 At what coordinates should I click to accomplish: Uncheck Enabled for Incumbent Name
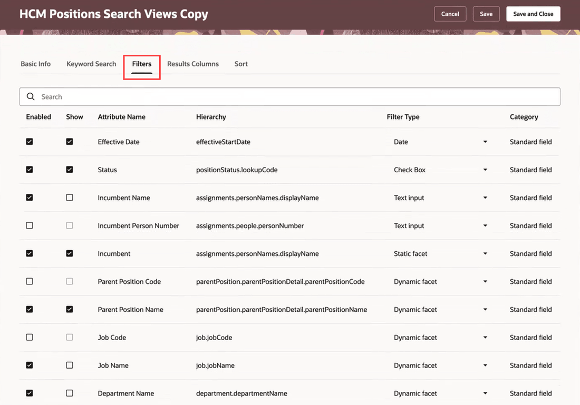pyautogui.click(x=30, y=197)
